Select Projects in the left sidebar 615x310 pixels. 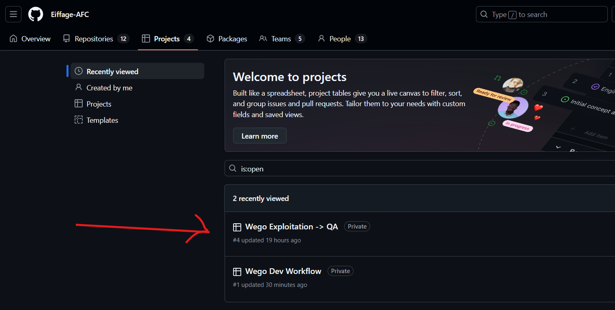(99, 104)
